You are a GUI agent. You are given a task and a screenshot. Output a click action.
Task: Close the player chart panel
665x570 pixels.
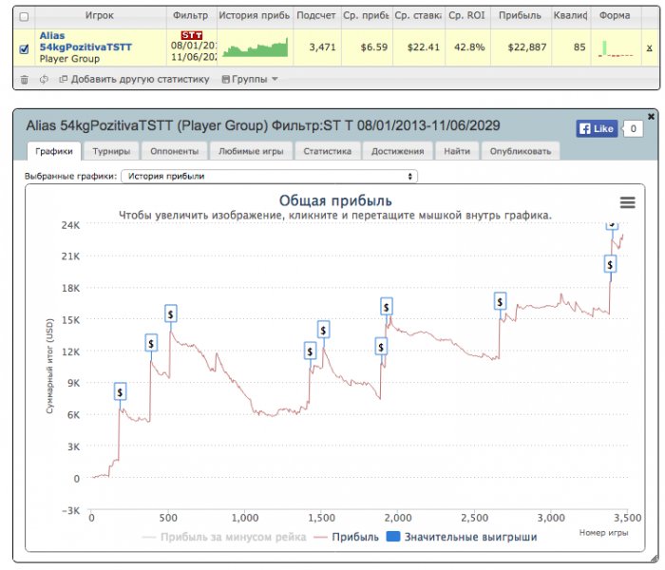(x=651, y=116)
